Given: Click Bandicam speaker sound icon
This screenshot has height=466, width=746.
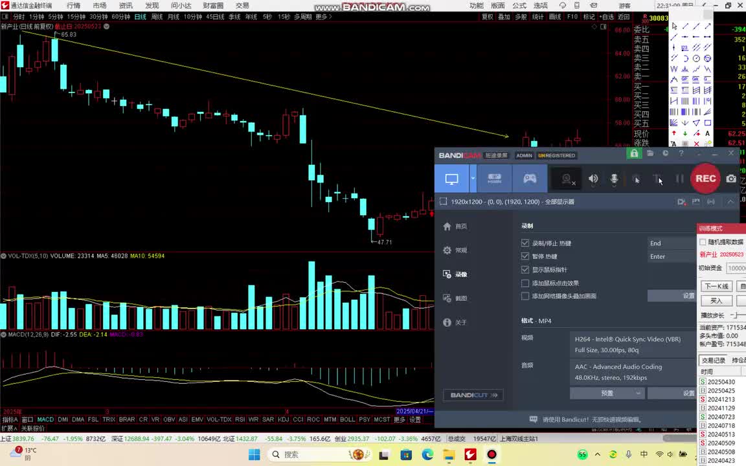Looking at the screenshot, I should (593, 179).
